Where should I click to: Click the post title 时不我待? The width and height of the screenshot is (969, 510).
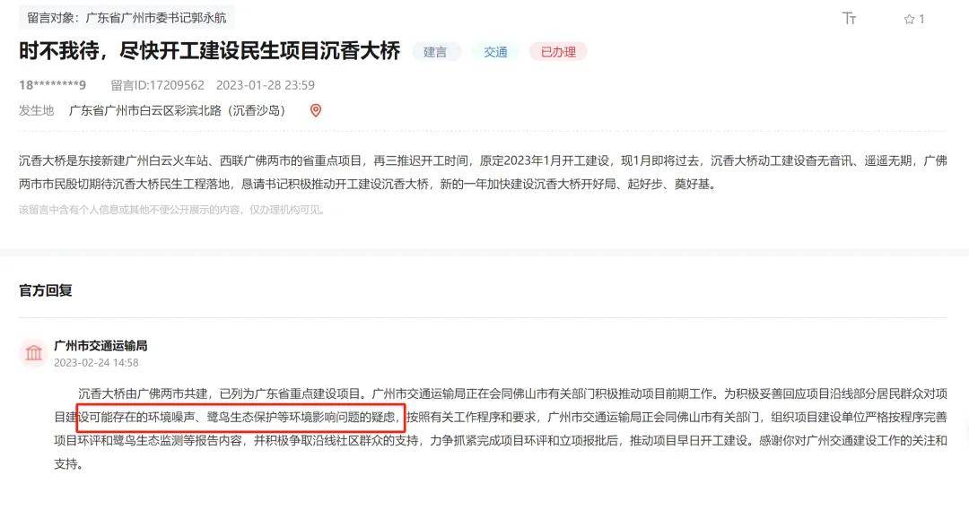coord(209,50)
